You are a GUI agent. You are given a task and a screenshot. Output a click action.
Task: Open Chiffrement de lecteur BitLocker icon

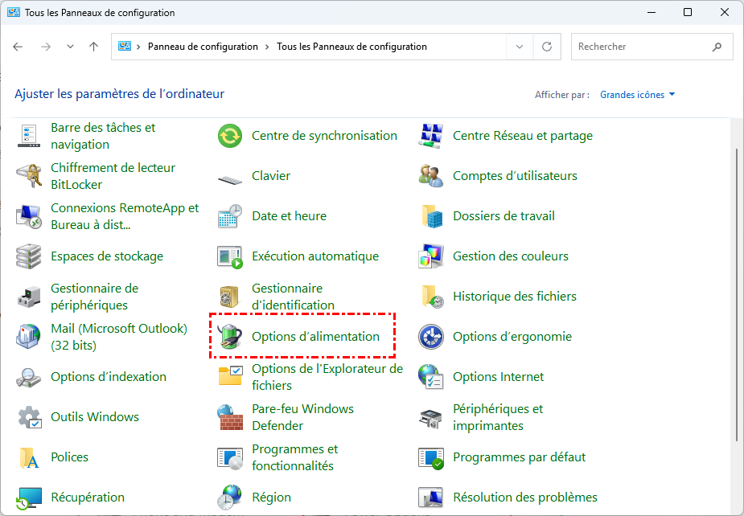coord(29,176)
